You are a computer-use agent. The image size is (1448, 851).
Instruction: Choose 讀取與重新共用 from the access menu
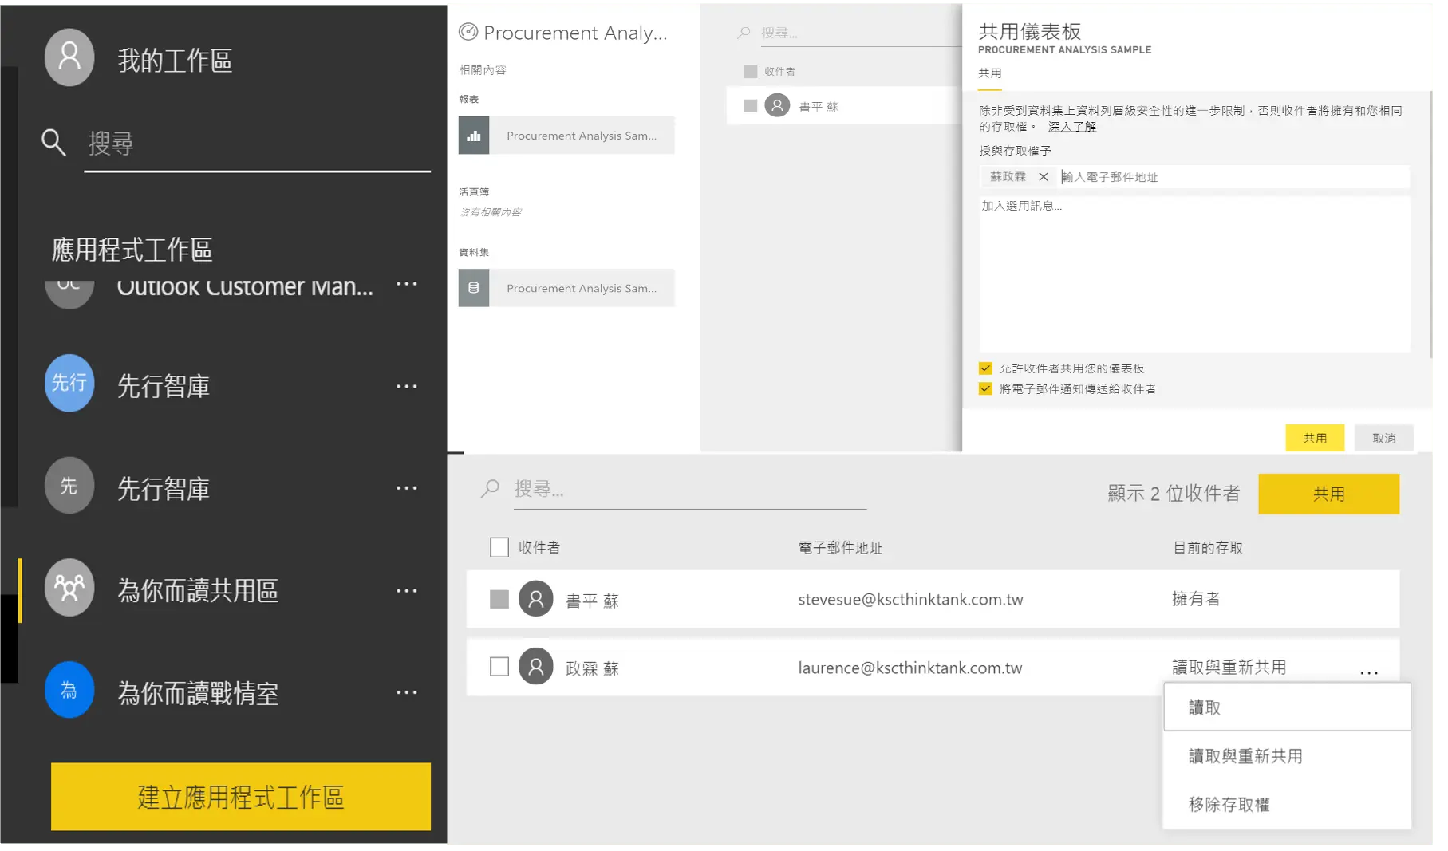[x=1288, y=758]
